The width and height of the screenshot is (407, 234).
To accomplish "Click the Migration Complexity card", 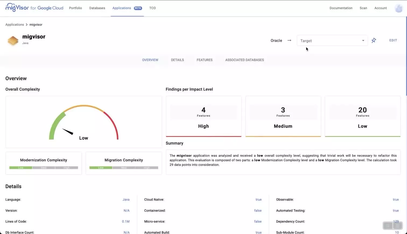I will (124, 163).
